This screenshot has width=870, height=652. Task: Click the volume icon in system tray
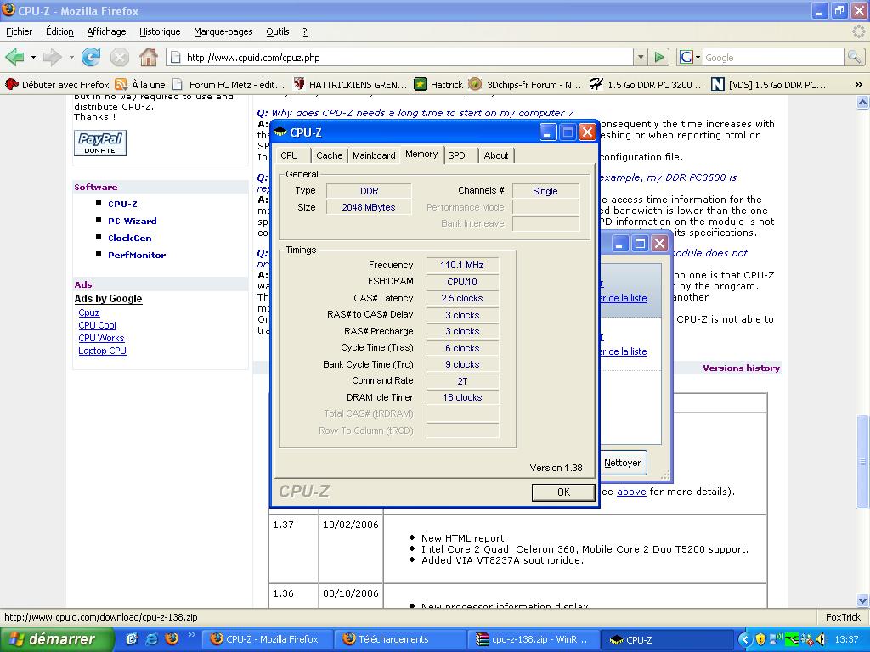pos(820,639)
